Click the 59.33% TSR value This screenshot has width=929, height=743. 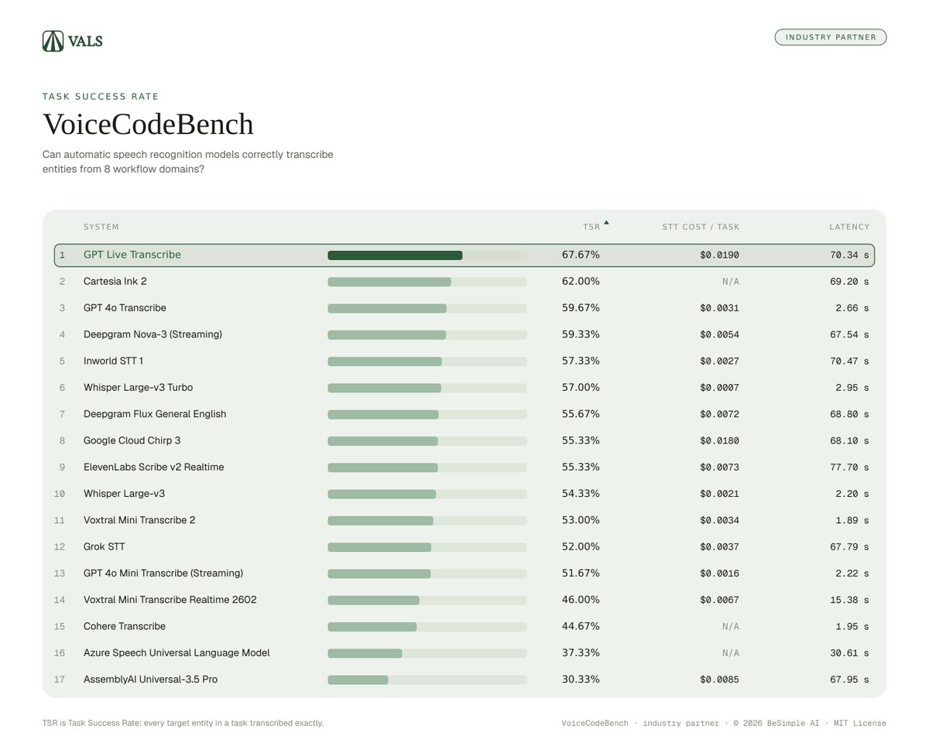click(581, 334)
